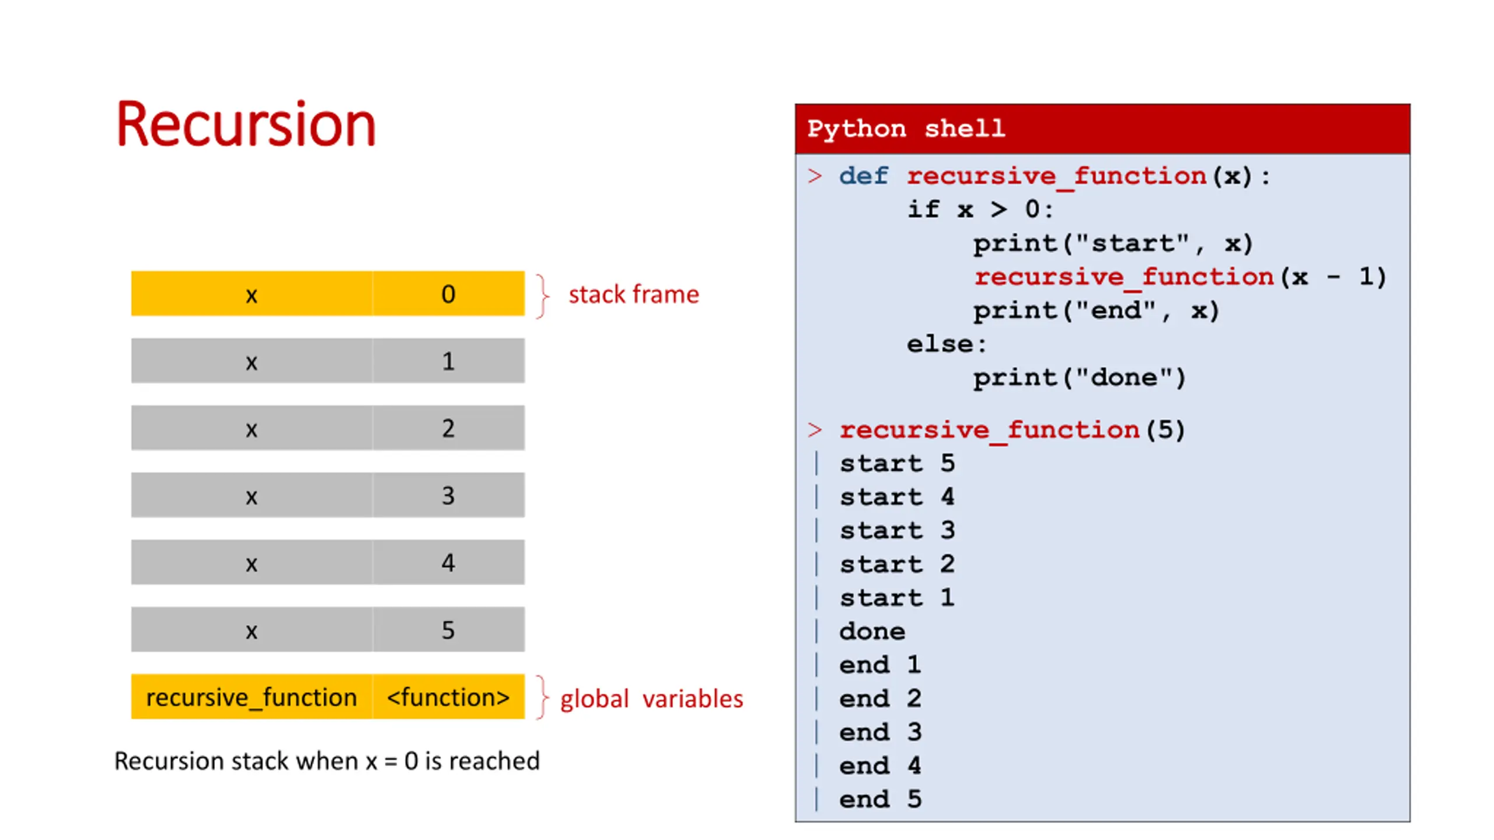Click the "end 3" output line
This screenshot has height=840, width=1494.
[880, 732]
